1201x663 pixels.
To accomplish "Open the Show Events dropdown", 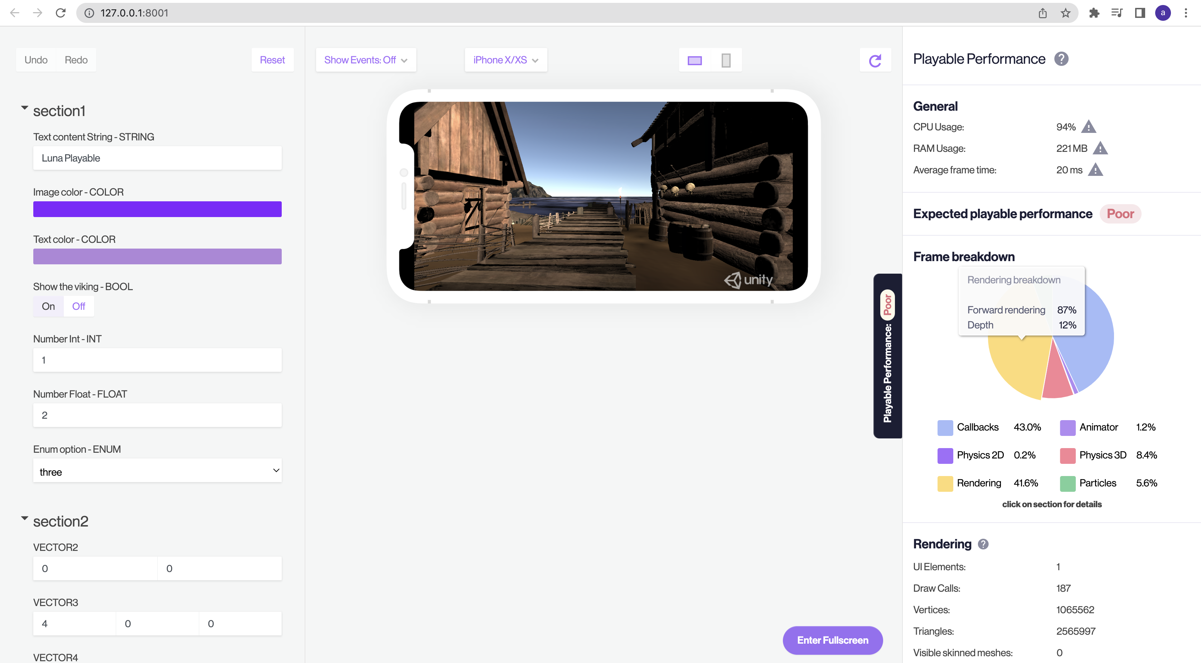I will 365,60.
